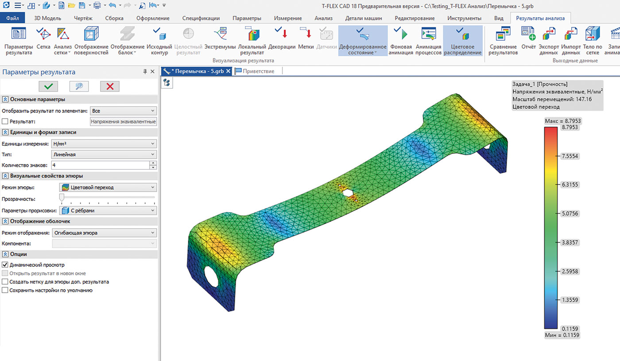Click Задача_1 [Прочность] info text

tap(540, 84)
